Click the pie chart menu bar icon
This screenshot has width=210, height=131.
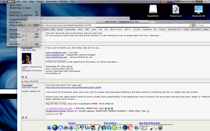click(161, 2)
